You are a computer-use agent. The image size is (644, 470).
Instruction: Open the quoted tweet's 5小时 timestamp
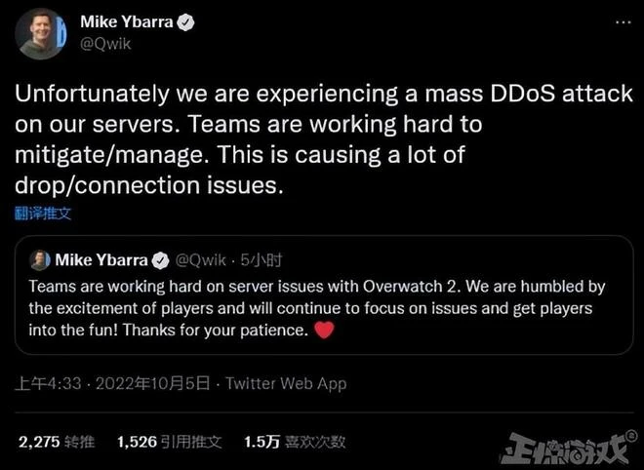click(261, 260)
